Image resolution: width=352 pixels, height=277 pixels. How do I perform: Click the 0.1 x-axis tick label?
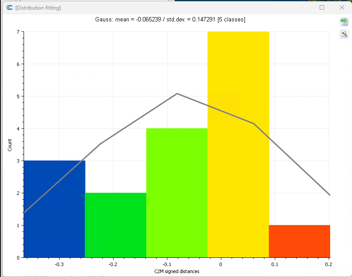click(x=275, y=264)
